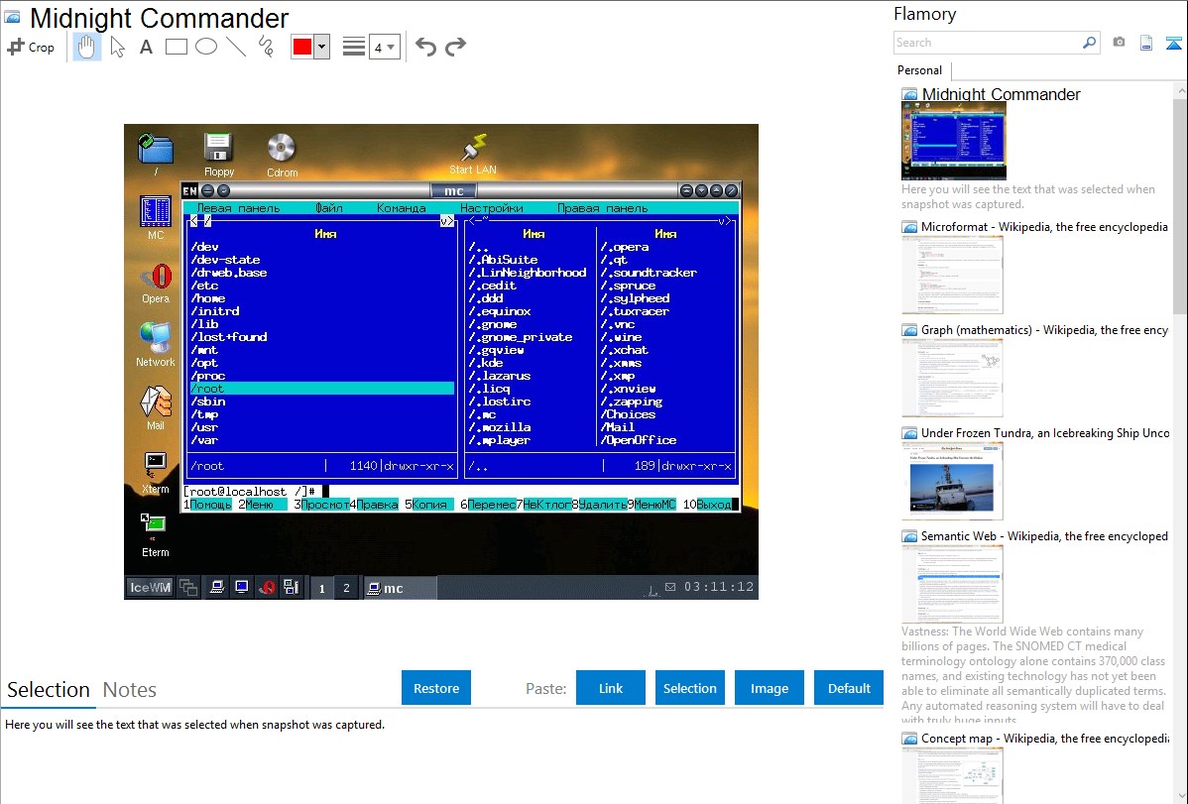Click the Mail desktop icon
This screenshot has height=804, width=1188.
(x=156, y=407)
